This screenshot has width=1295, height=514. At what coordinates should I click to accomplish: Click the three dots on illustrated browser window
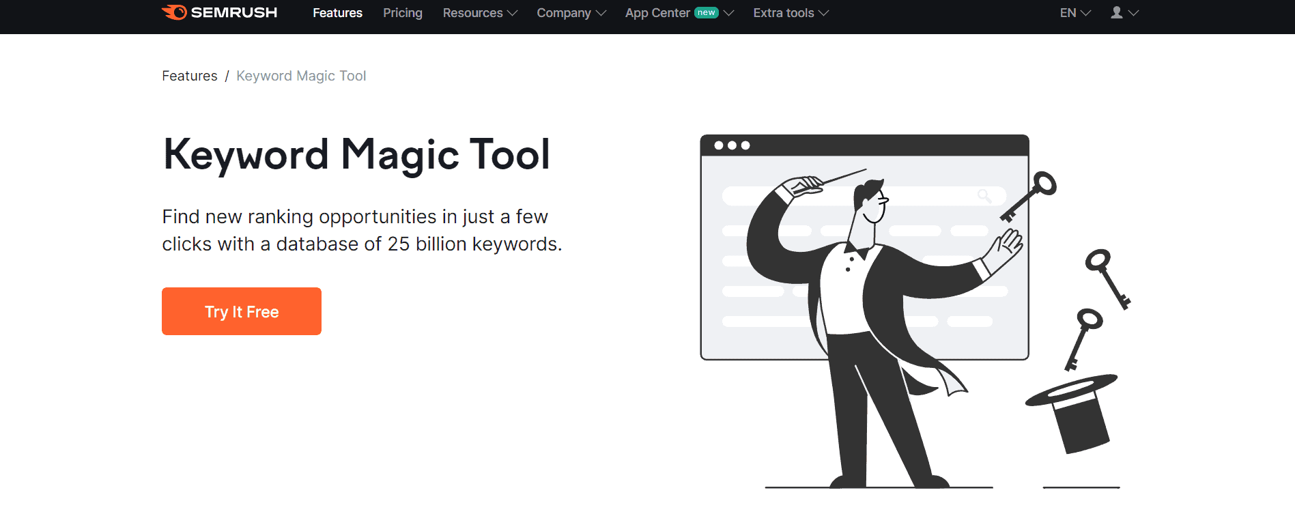732,145
